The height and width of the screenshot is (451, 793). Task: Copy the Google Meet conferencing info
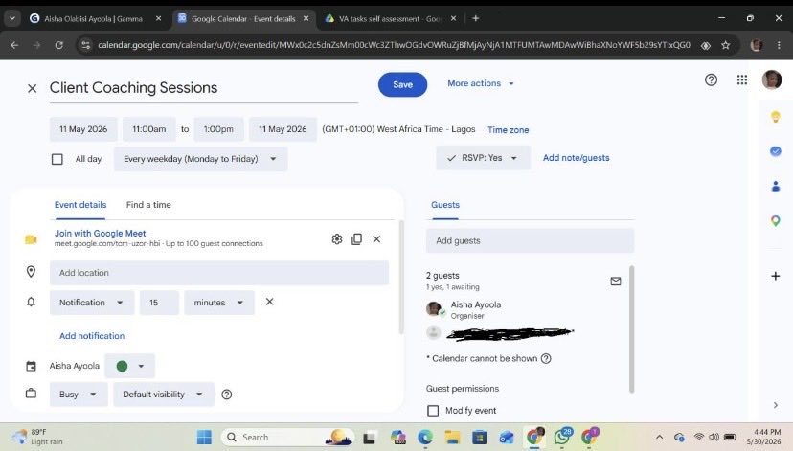pyautogui.click(x=356, y=239)
